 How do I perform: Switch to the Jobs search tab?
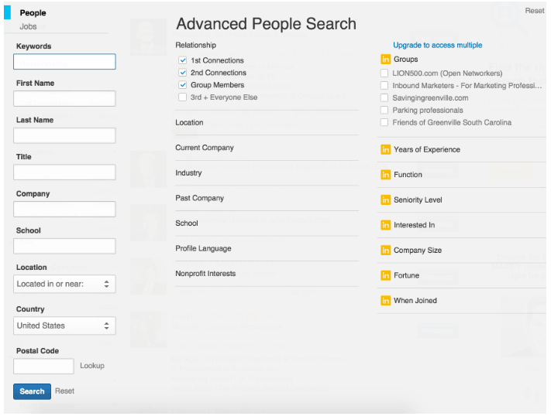click(x=28, y=26)
